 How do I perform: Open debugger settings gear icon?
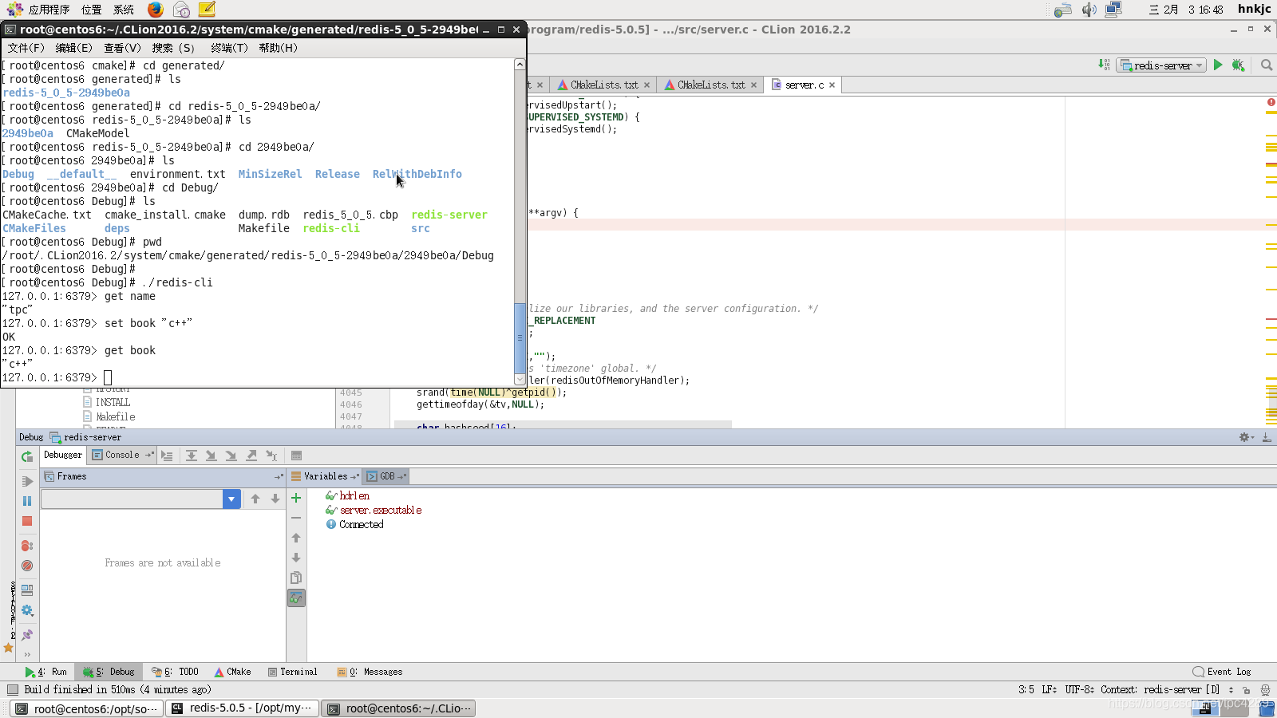click(x=26, y=610)
